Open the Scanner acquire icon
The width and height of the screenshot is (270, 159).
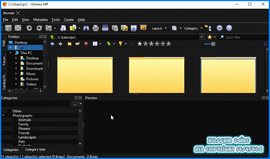105,28
